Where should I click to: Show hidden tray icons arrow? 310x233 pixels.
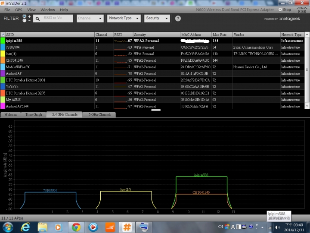(262, 227)
